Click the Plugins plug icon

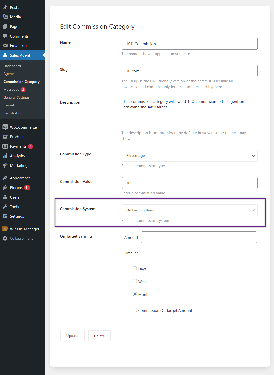5,188
